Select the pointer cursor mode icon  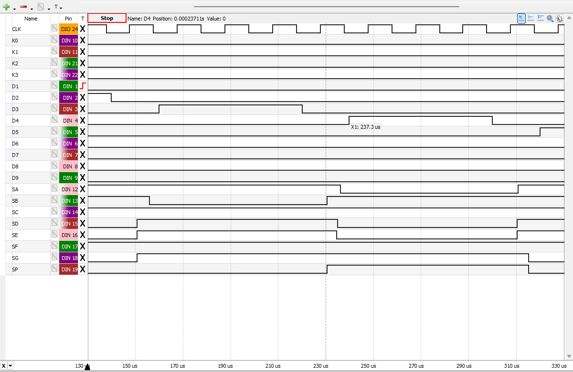click(x=521, y=18)
